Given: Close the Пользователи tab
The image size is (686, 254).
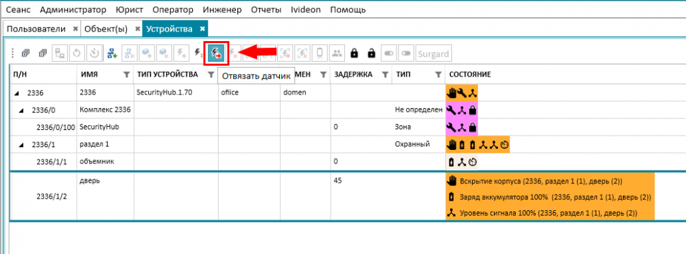Looking at the screenshot, I should pyautogui.click(x=75, y=29).
